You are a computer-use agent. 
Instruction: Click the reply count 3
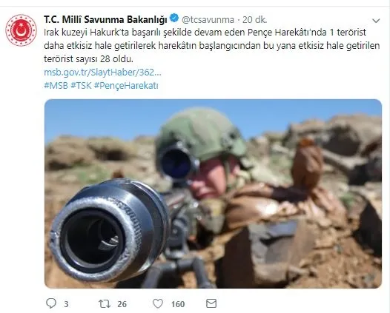pyautogui.click(x=66, y=304)
